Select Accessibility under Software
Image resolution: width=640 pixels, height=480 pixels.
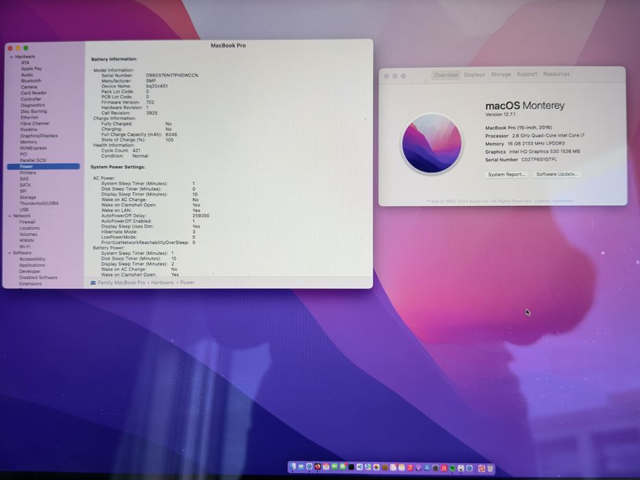point(32,259)
